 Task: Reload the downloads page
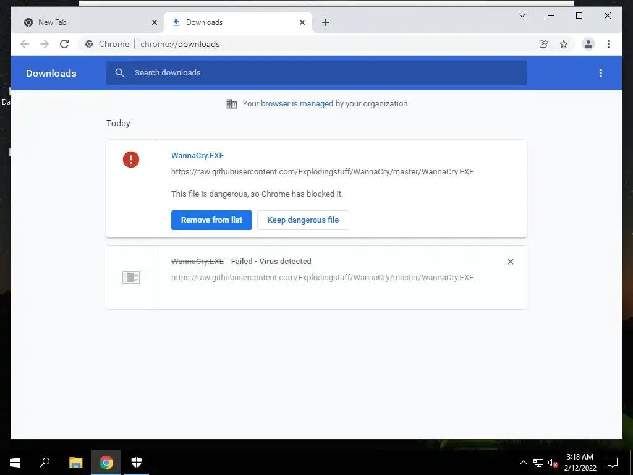pyautogui.click(x=64, y=44)
